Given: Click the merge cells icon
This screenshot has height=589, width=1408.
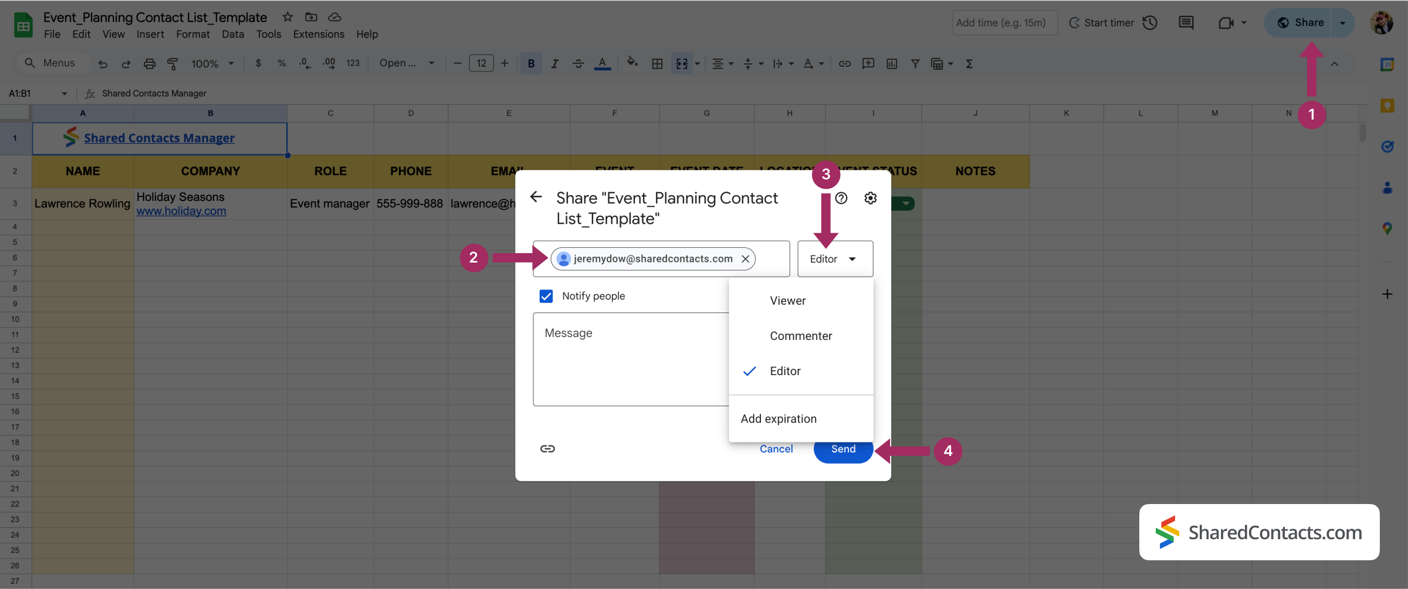Looking at the screenshot, I should (x=682, y=63).
